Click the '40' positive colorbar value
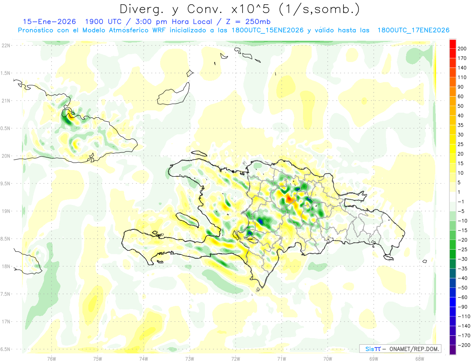This screenshot has width=471, height=364. [462, 115]
